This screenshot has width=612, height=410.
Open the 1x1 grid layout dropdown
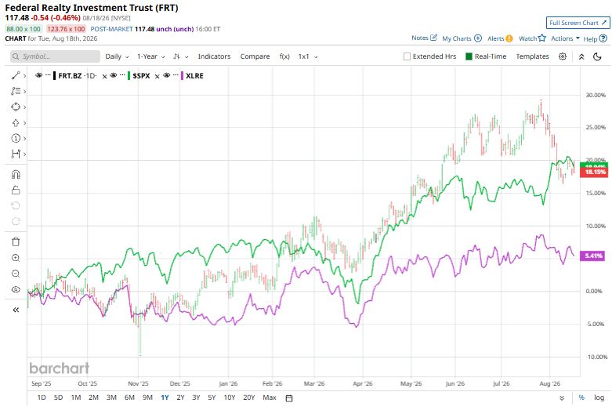point(308,56)
